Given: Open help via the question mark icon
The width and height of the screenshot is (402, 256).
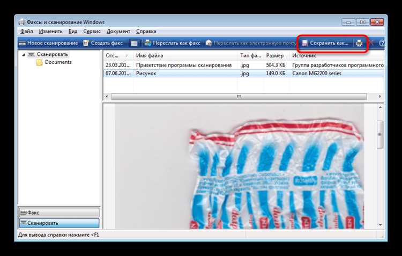Looking at the screenshot, I should coord(382,43).
